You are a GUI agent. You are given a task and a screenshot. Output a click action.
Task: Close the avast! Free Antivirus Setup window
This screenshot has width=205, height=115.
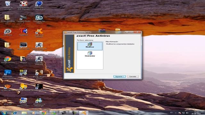tap(137, 32)
